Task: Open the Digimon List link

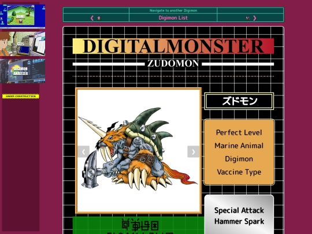Action: (173, 18)
